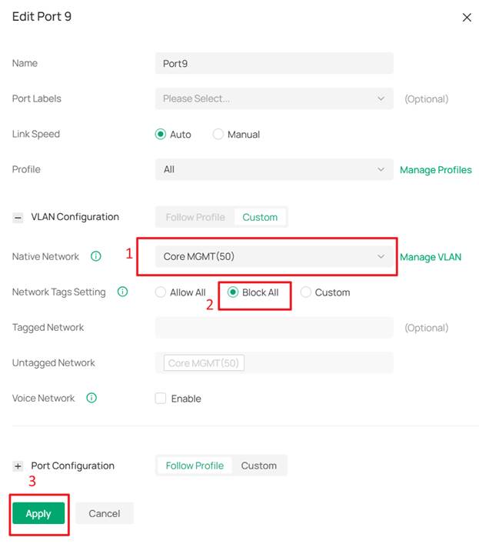Viewport: 479px width, 554px height.
Task: Click the Network Tags Setting info icon
Action: (x=122, y=292)
